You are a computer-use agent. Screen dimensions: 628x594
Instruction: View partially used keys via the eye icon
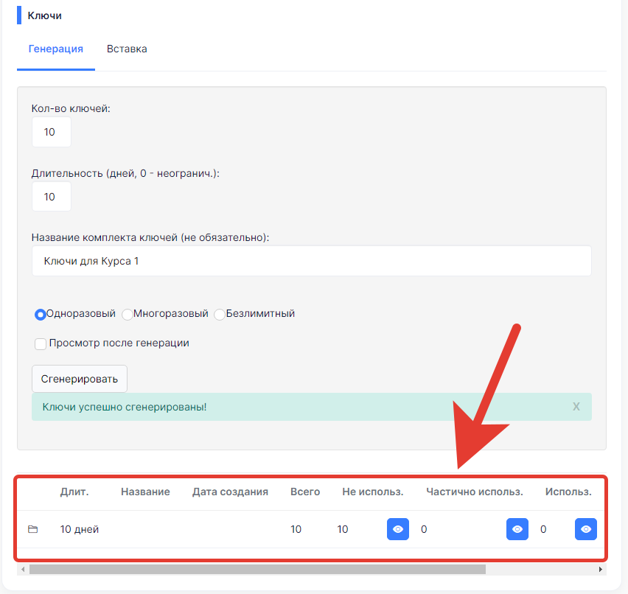click(x=517, y=529)
